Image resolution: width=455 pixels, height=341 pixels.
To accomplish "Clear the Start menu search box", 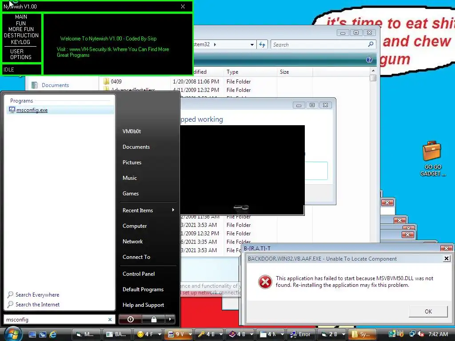I will pyautogui.click(x=110, y=320).
